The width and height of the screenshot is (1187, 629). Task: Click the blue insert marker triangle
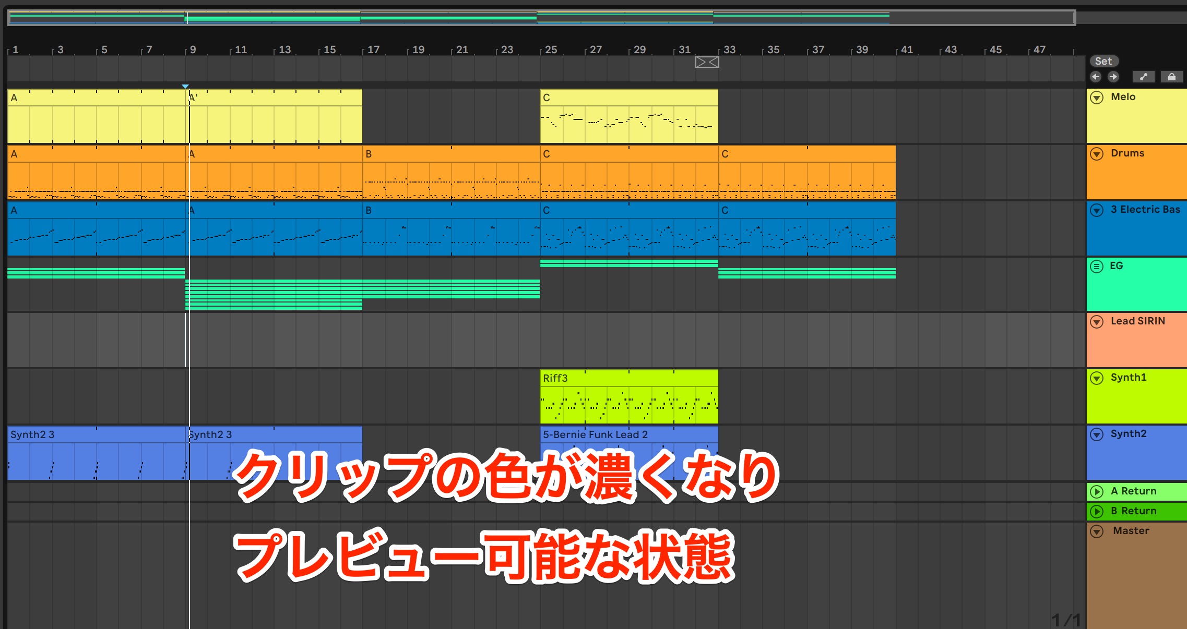(x=185, y=86)
